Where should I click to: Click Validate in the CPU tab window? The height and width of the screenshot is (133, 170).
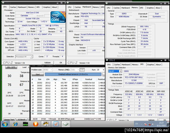[x=48, y=63]
